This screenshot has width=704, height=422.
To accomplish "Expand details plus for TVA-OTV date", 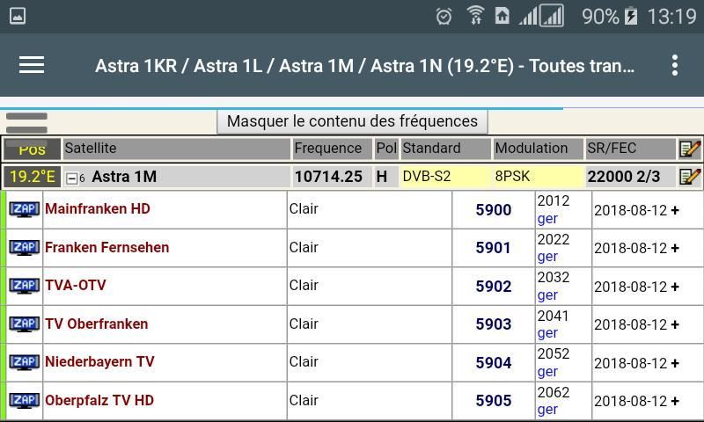I will pyautogui.click(x=675, y=287).
